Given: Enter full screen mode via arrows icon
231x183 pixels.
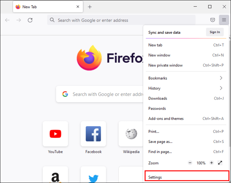Looking at the screenshot, I should 220,163.
